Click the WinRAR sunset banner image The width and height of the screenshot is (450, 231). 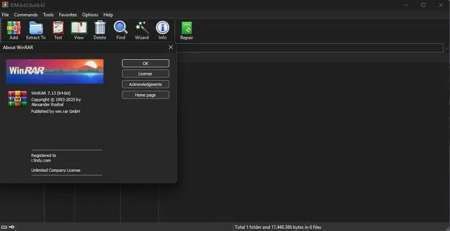tap(55, 71)
